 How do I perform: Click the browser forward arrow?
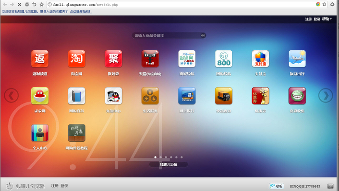tap(12, 4)
